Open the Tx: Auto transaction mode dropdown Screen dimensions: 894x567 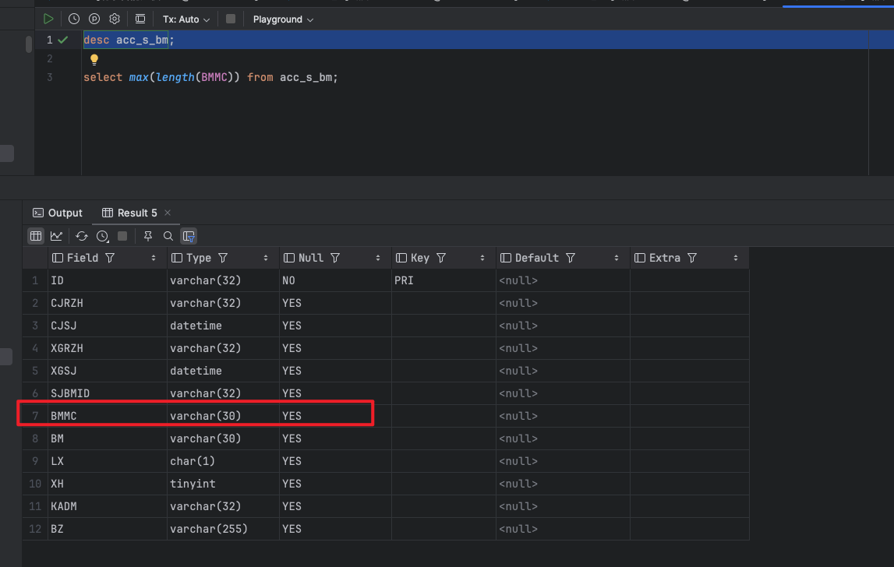coord(186,19)
